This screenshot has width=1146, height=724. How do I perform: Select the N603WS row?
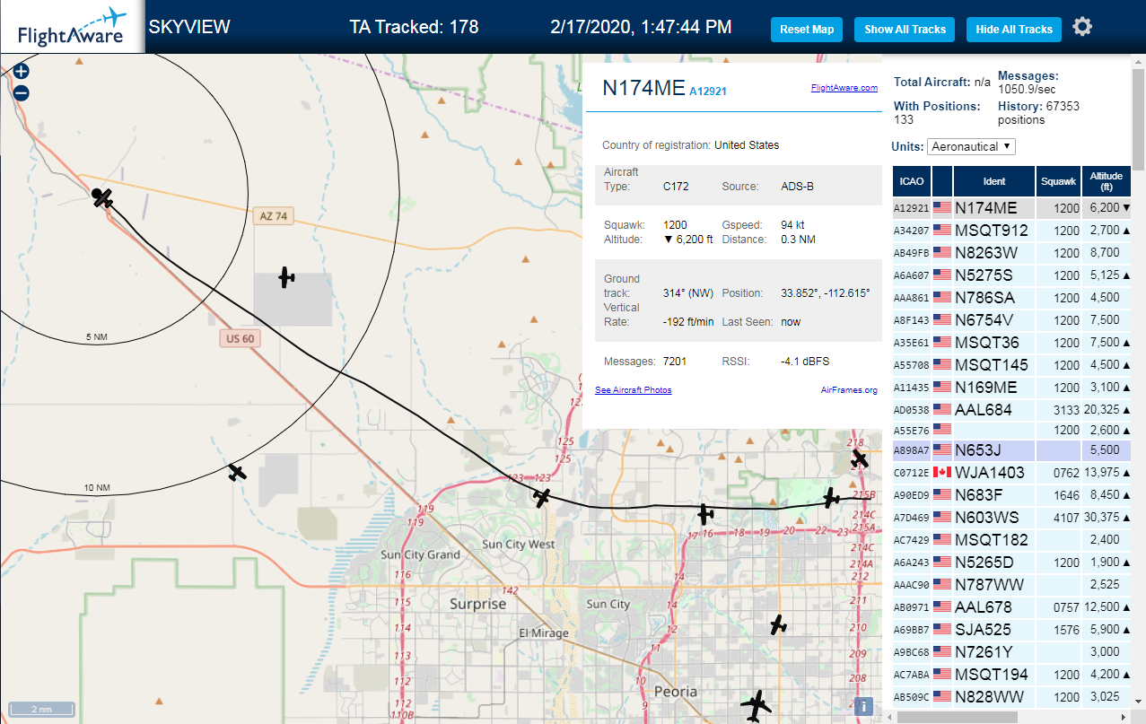click(x=1011, y=518)
